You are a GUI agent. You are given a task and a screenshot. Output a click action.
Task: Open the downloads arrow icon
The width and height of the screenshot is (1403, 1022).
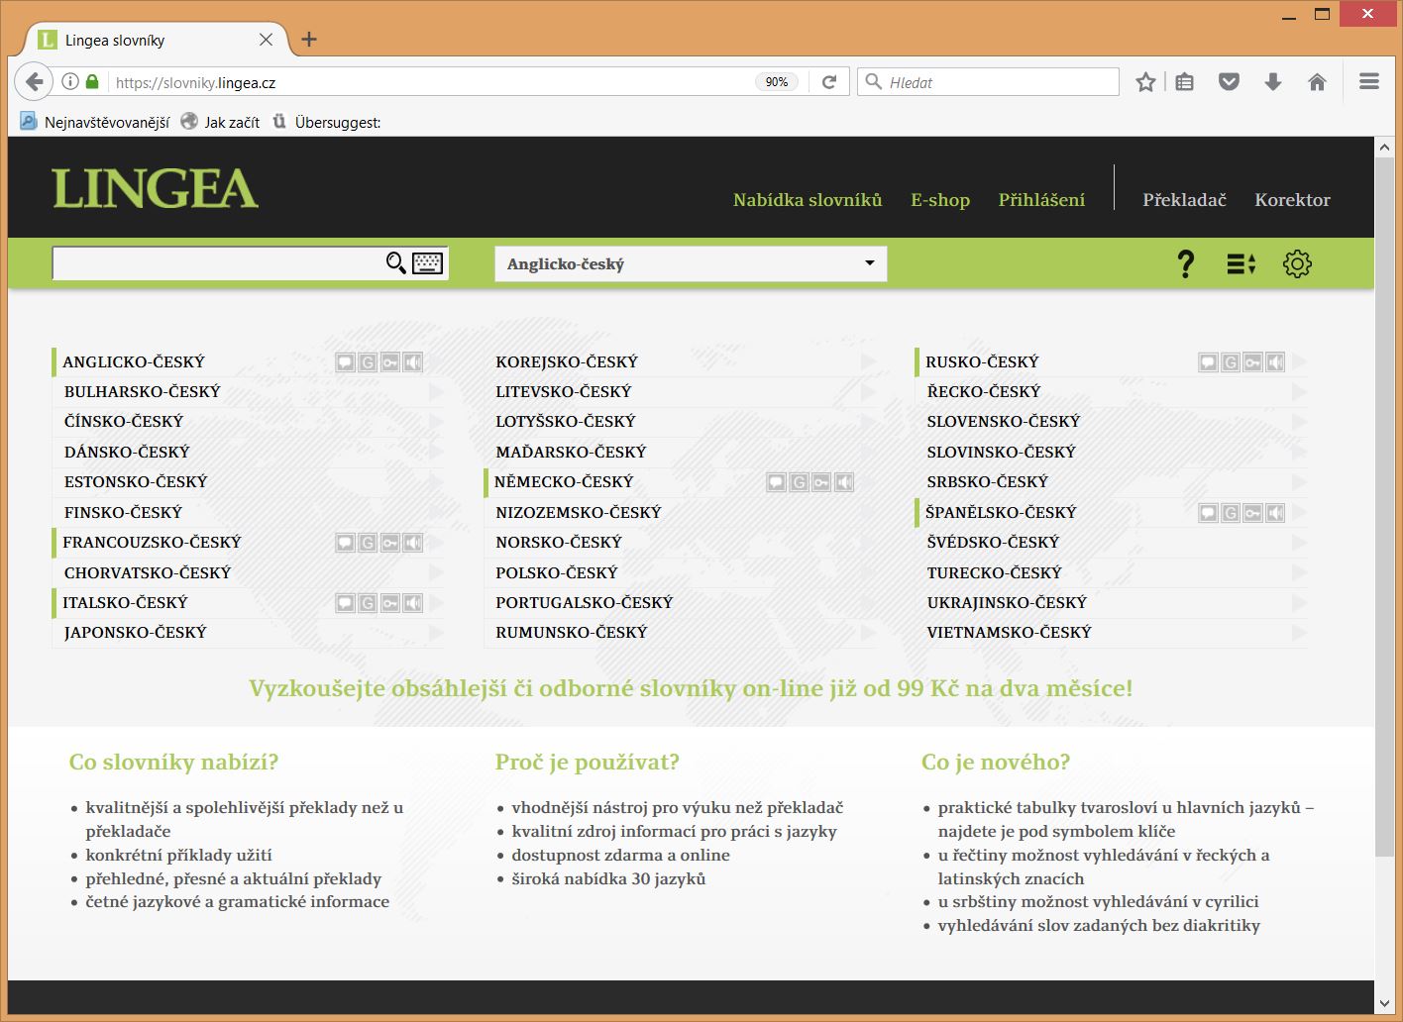1273,82
